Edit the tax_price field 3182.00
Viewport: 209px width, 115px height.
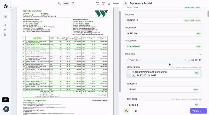click(x=164, y=105)
